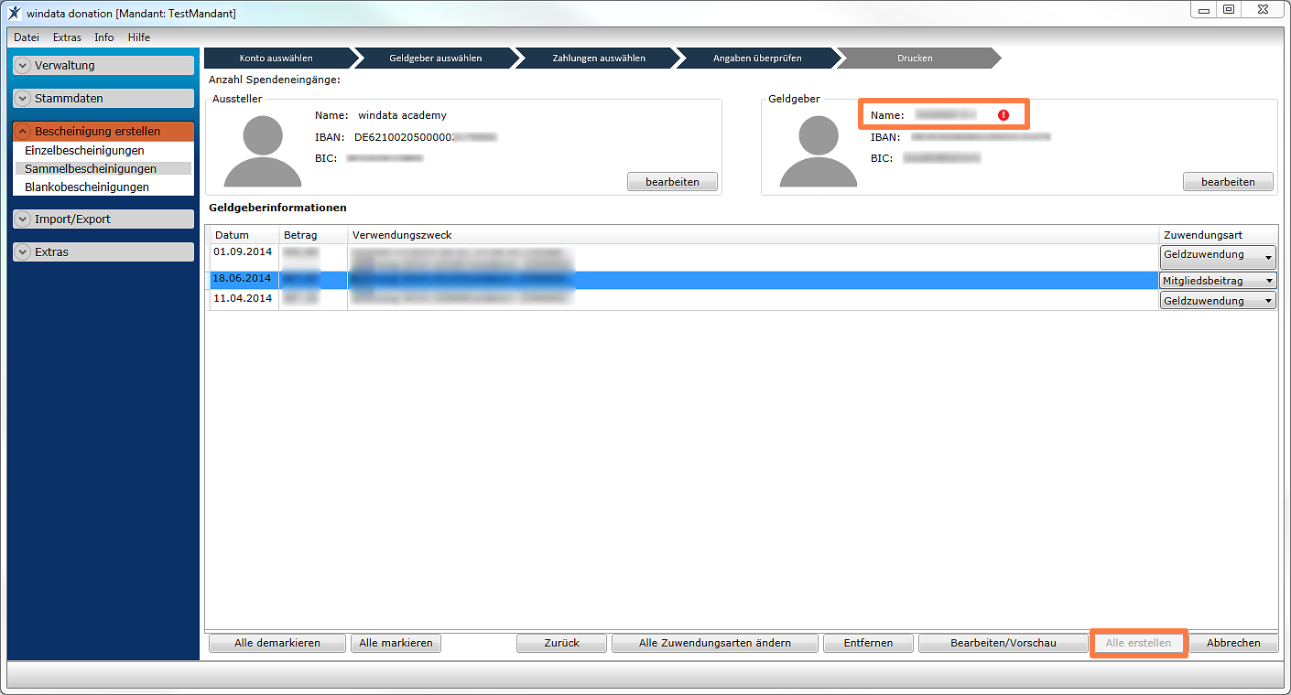Go to the Zahlungen auswählen step
Viewport: 1291px width, 695px height.
[x=599, y=59]
